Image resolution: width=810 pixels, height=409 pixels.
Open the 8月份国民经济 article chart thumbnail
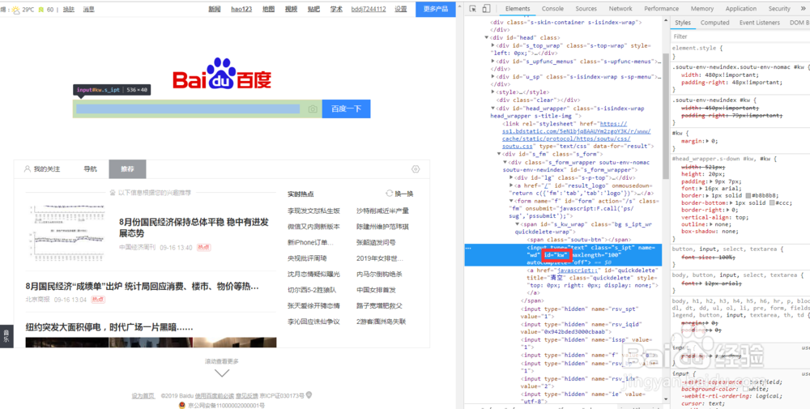click(x=66, y=232)
